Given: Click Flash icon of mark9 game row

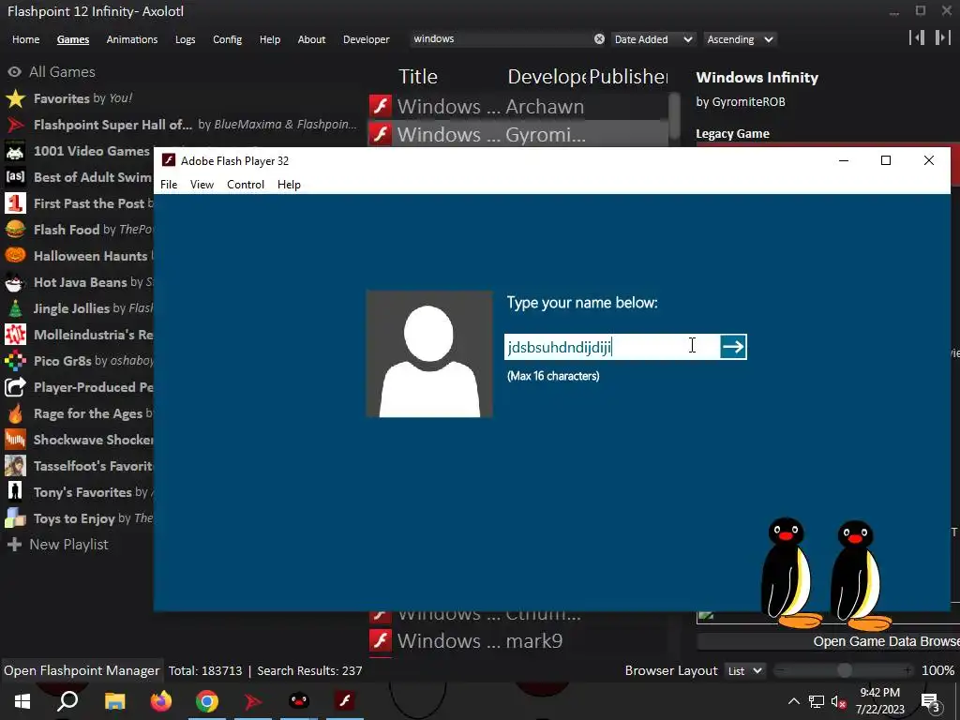Looking at the screenshot, I should 381,640.
